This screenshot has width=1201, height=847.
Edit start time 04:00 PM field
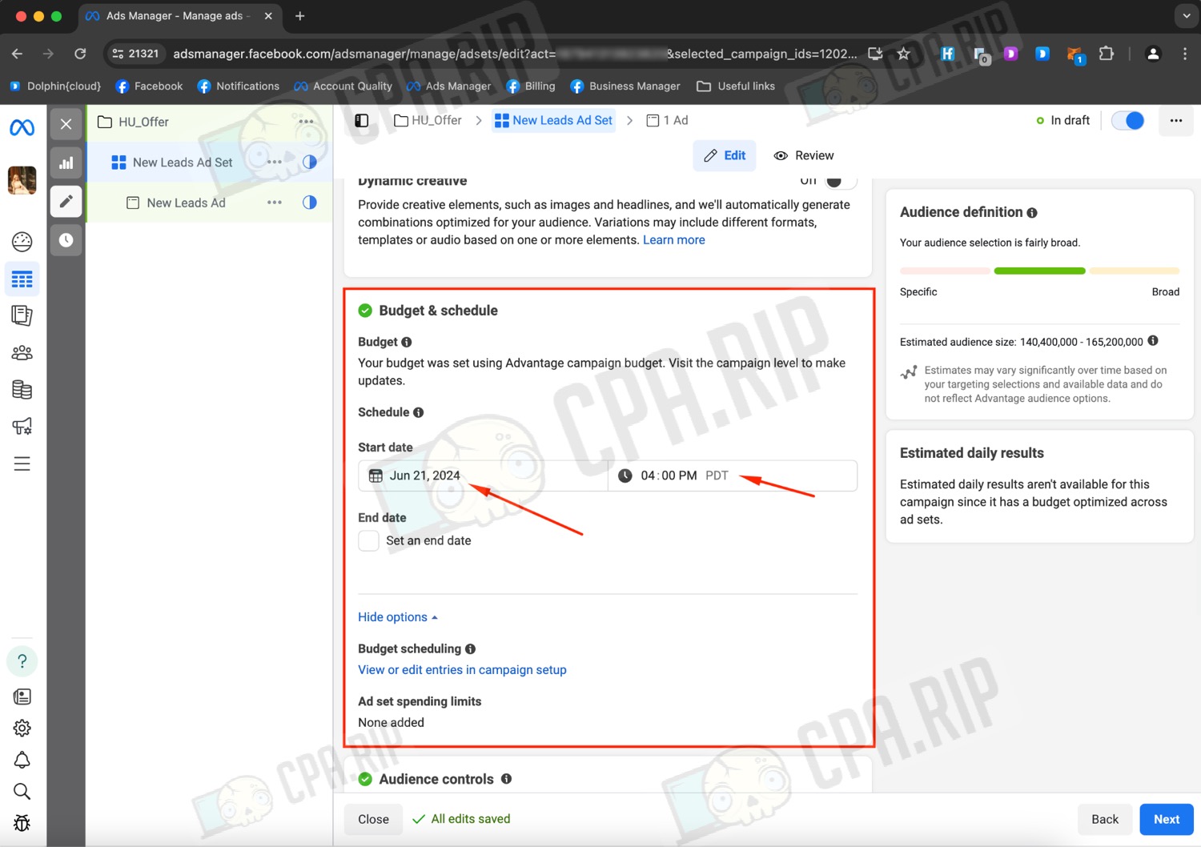pyautogui.click(x=733, y=476)
